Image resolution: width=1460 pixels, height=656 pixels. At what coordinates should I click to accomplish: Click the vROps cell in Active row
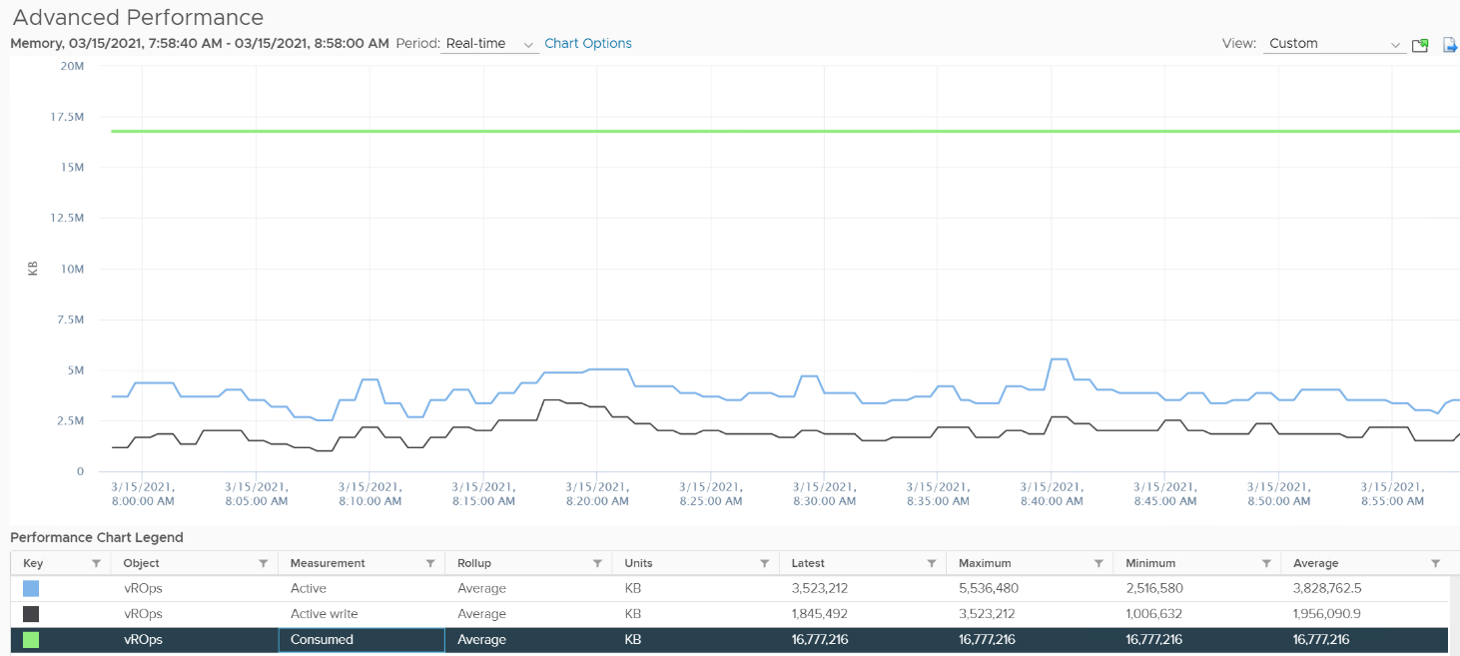click(143, 588)
